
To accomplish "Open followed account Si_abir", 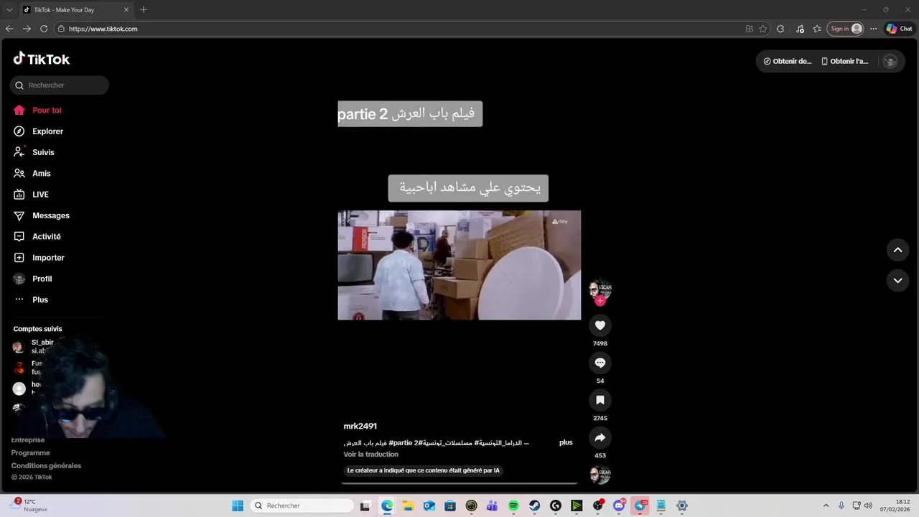I will pyautogui.click(x=34, y=347).
